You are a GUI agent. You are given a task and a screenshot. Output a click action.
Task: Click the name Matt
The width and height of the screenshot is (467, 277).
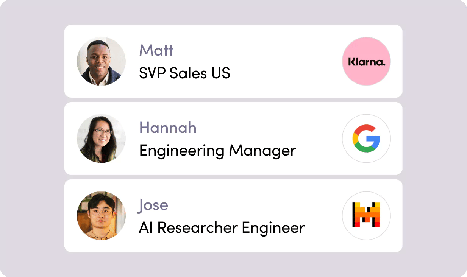[156, 50]
